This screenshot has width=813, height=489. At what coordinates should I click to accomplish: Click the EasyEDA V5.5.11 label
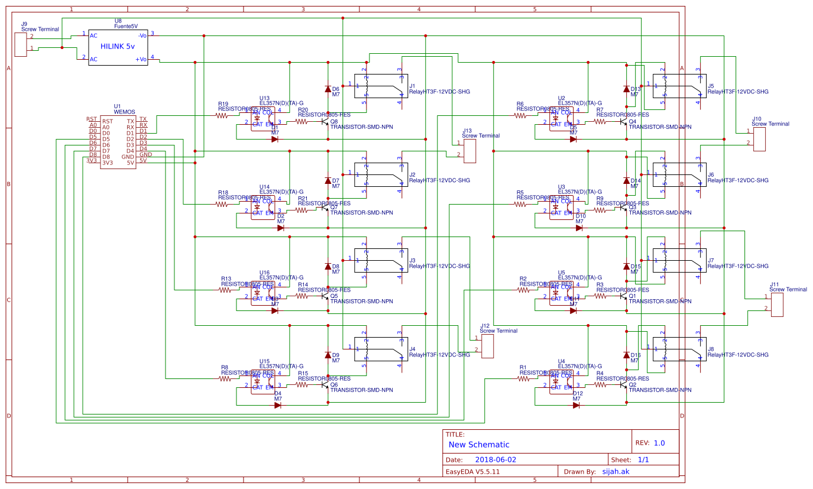pos(472,472)
